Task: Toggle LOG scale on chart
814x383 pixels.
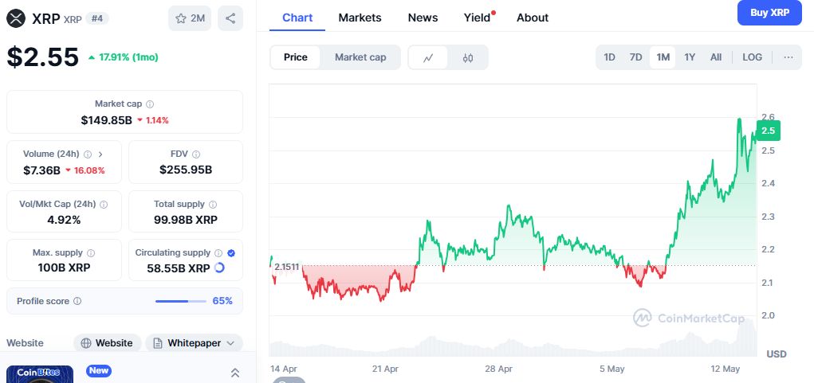Action: point(753,57)
